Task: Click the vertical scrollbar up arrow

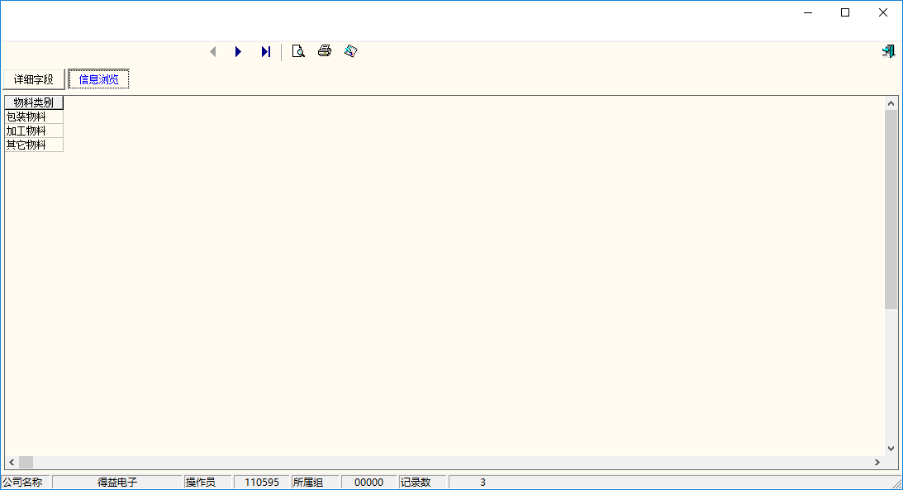Action: (891, 103)
